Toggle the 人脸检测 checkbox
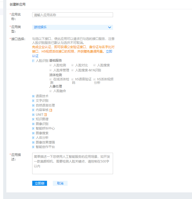 [50, 65]
